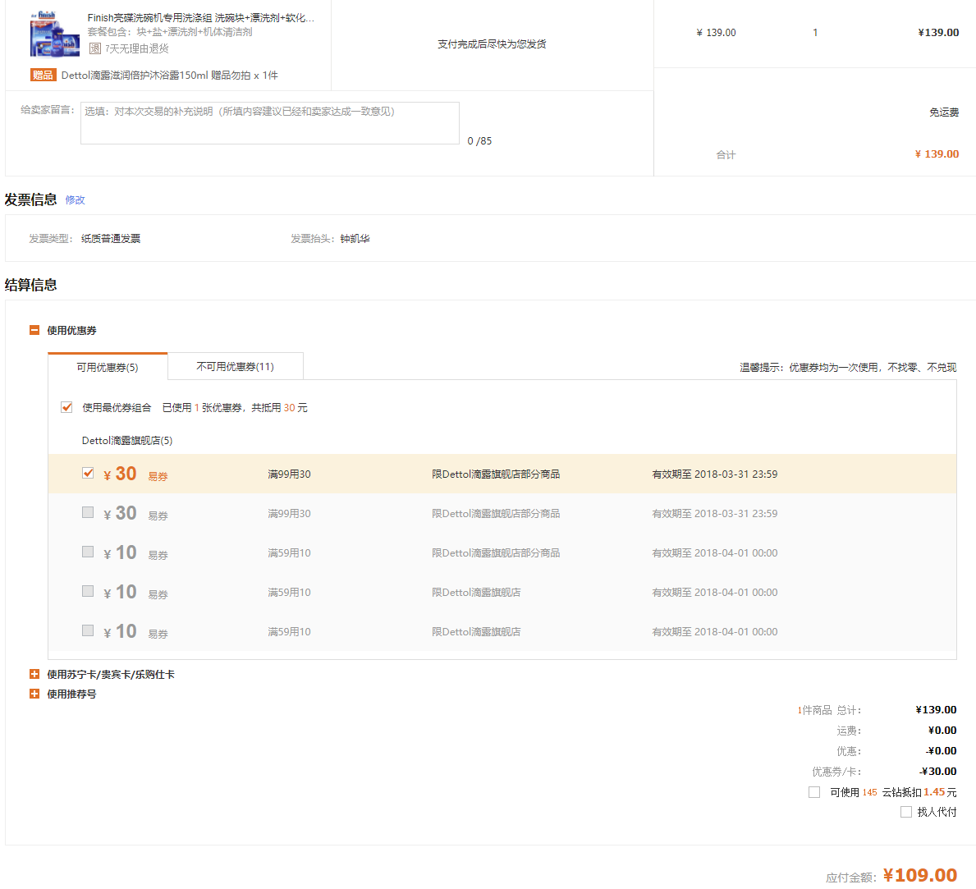Click the 结算信息 section heading
The width and height of the screenshot is (976, 889).
click(31, 285)
